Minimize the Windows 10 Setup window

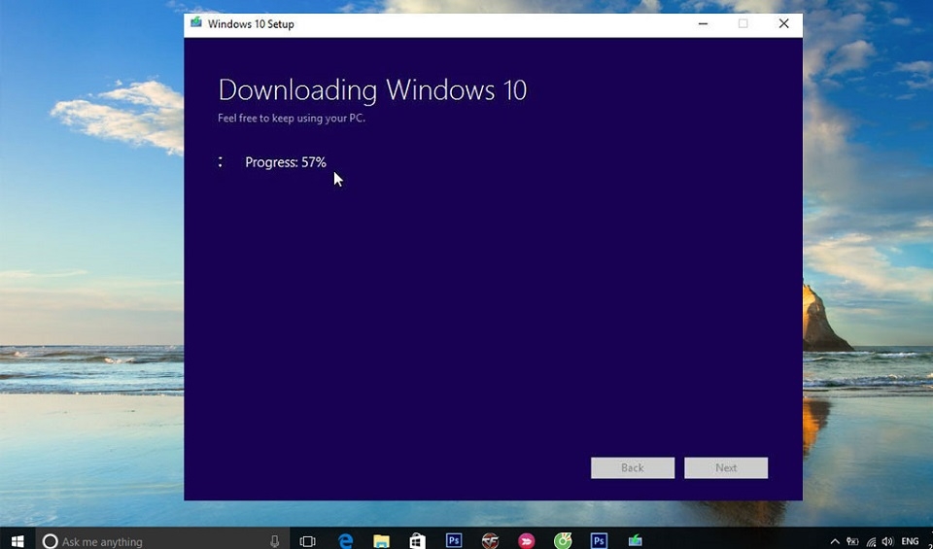click(x=703, y=23)
